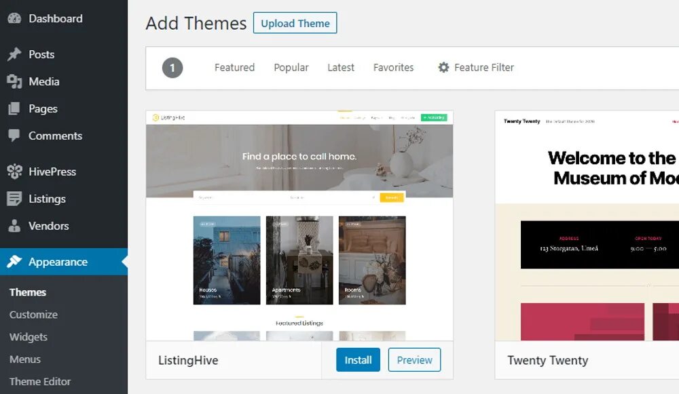Click the HivePress sidebar icon
This screenshot has height=394, width=679.
tap(14, 172)
